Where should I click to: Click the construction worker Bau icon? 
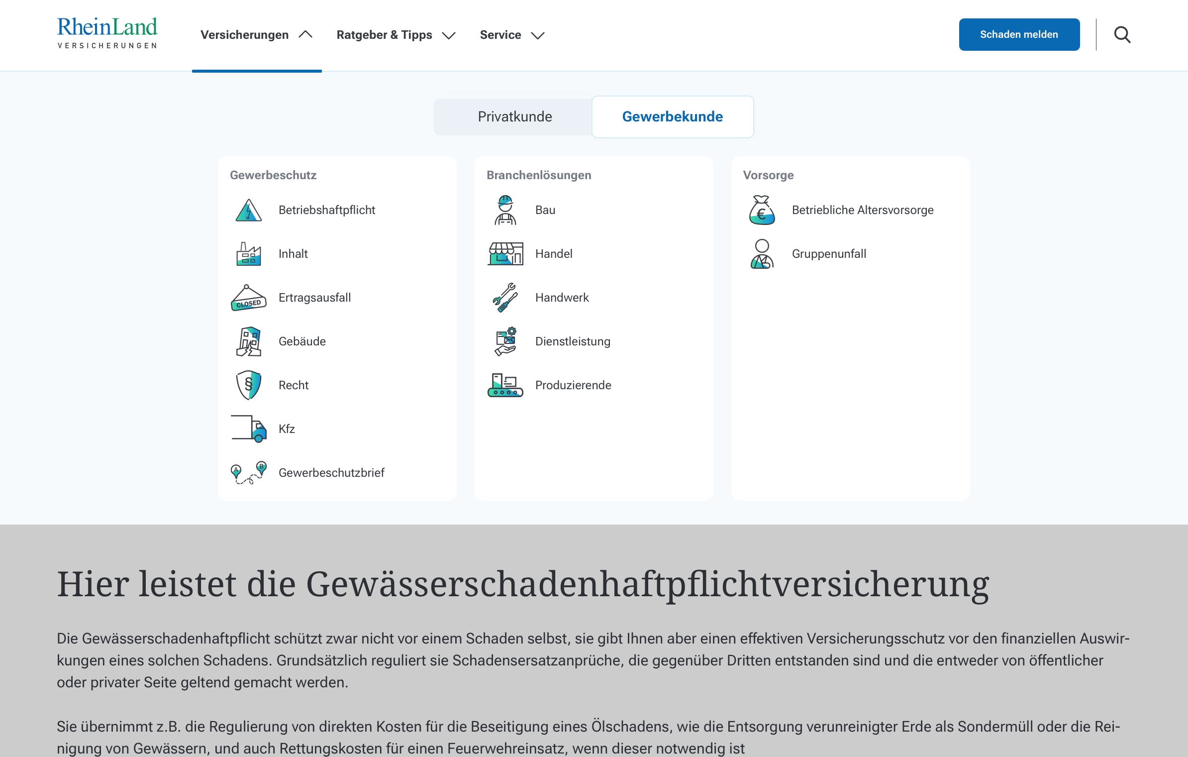[505, 210]
